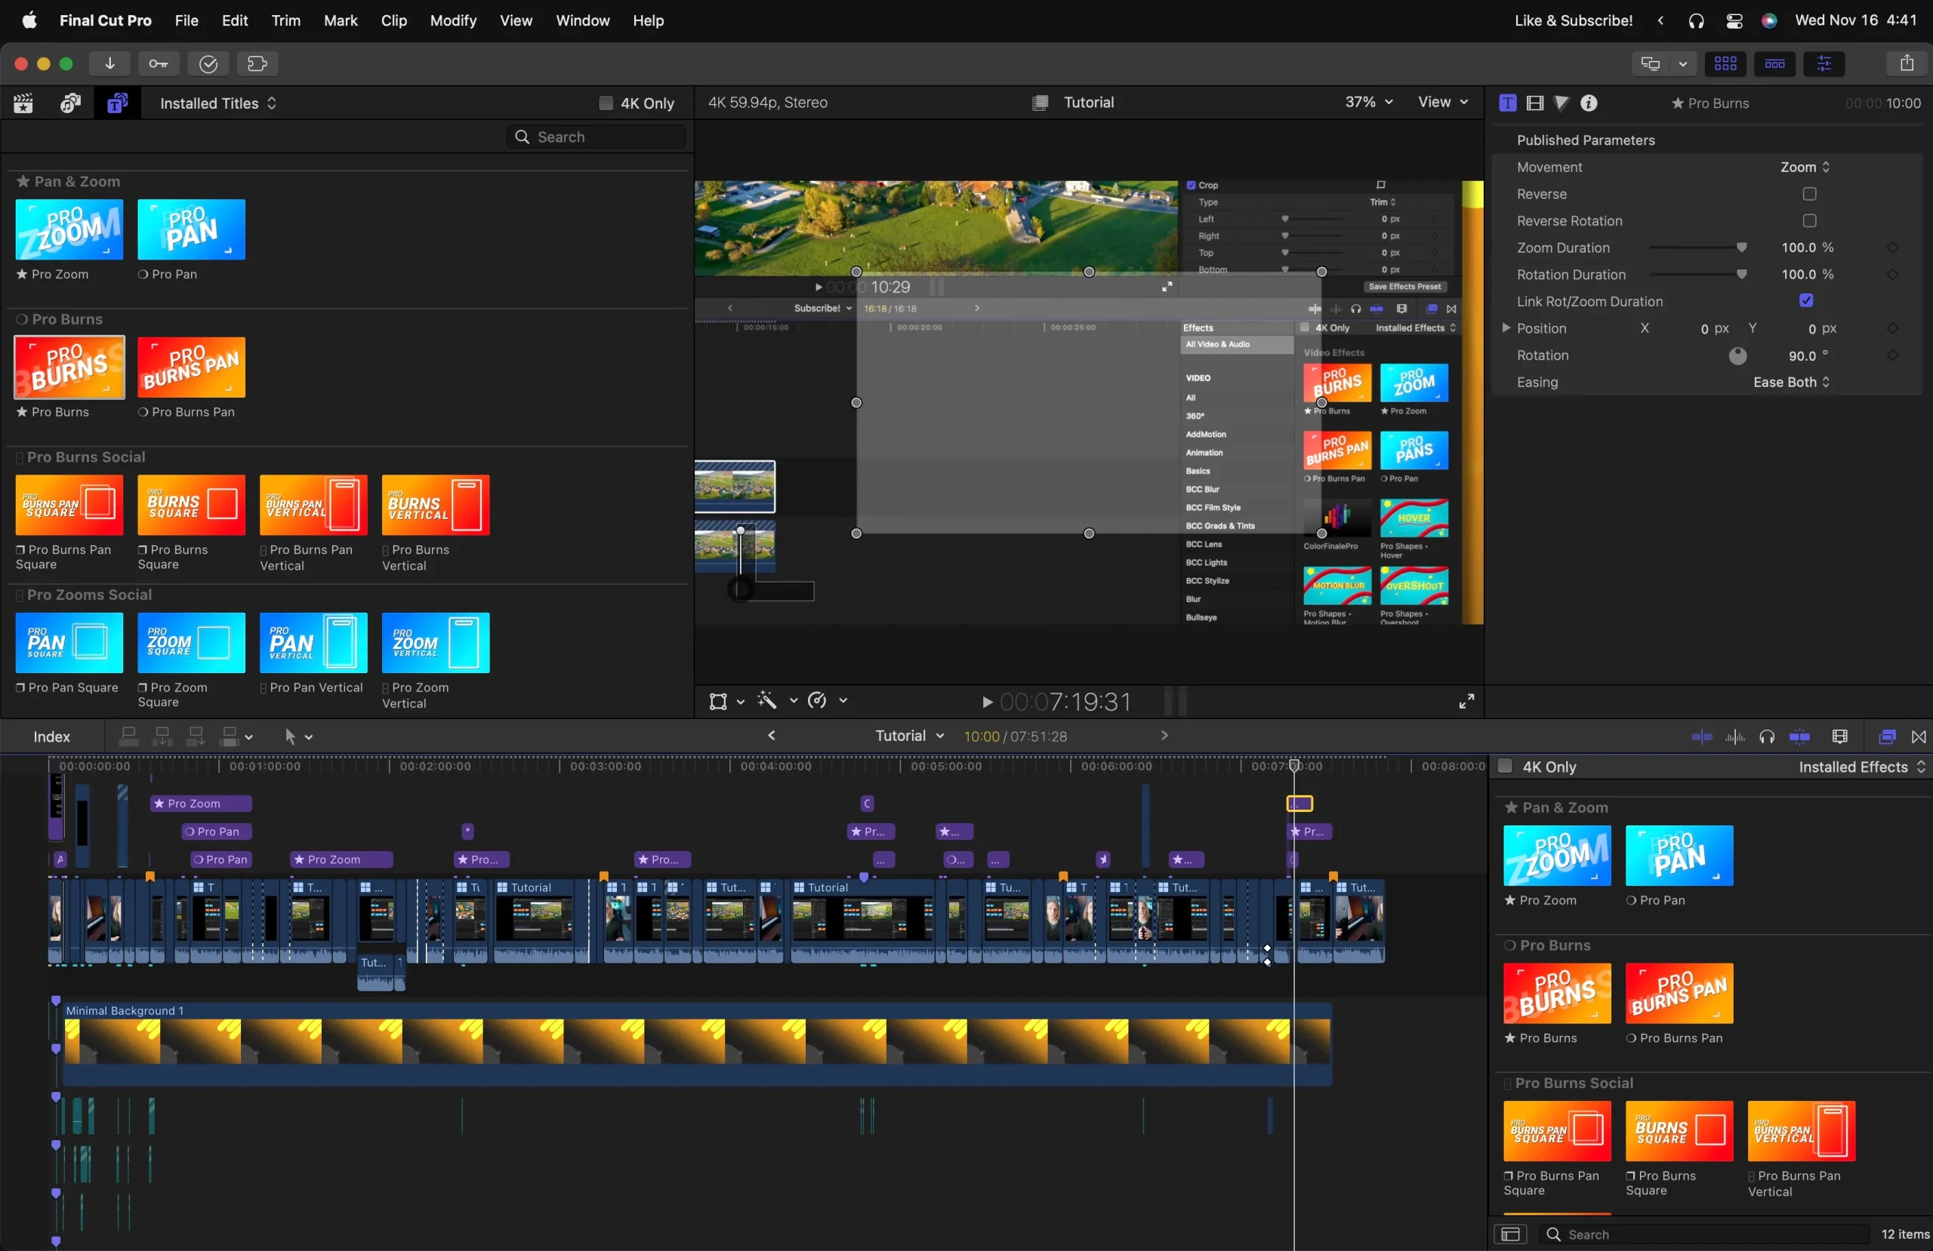Click the Index panel icon
This screenshot has height=1251, width=1933.
point(52,736)
